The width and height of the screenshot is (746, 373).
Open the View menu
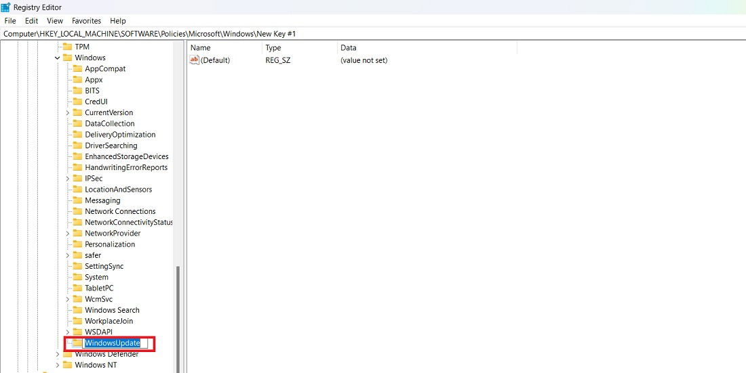tap(55, 21)
